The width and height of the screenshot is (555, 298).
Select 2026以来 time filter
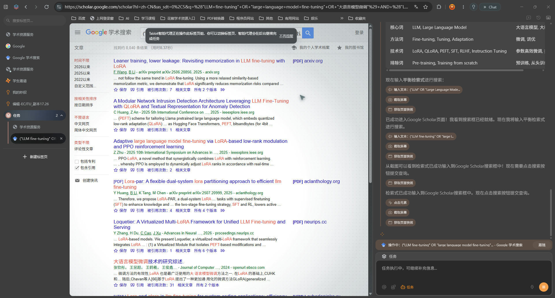[x=82, y=67]
